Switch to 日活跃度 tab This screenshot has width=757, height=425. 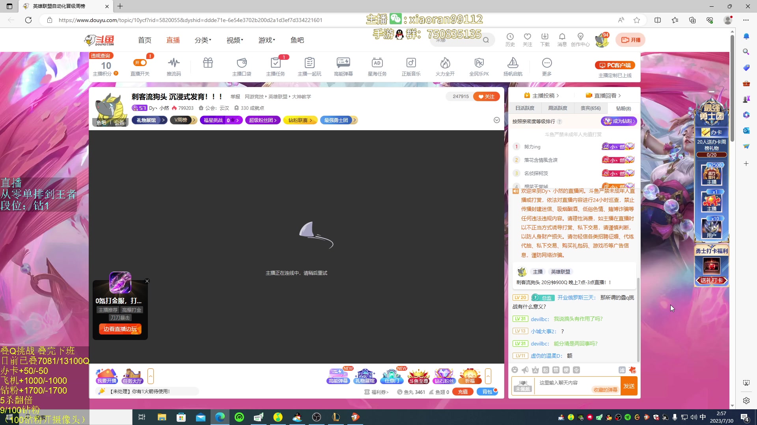(x=525, y=108)
